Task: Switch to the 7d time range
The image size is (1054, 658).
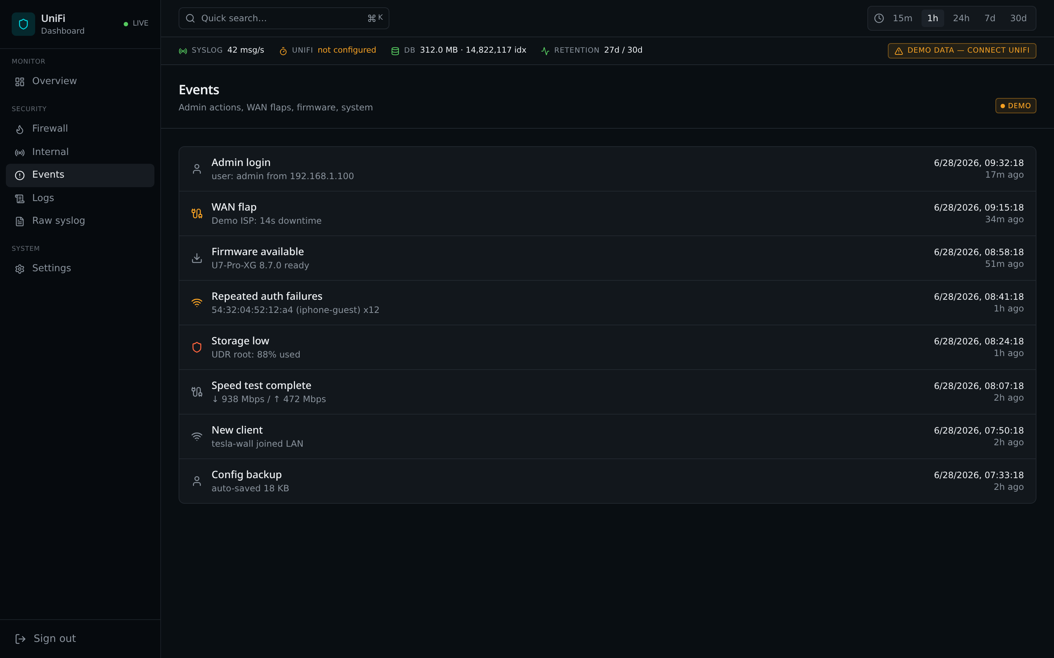Action: coord(990,18)
